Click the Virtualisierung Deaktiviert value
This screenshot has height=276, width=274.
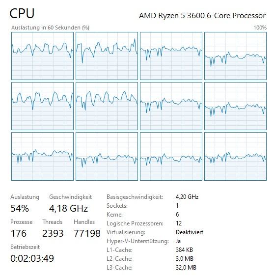[190, 232]
